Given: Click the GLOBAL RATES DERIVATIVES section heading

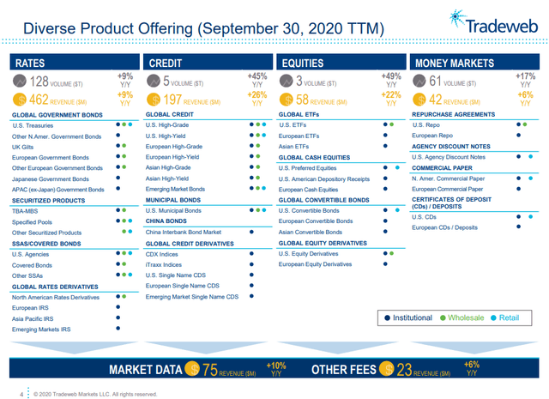Looking at the screenshot, I should coord(55,287).
